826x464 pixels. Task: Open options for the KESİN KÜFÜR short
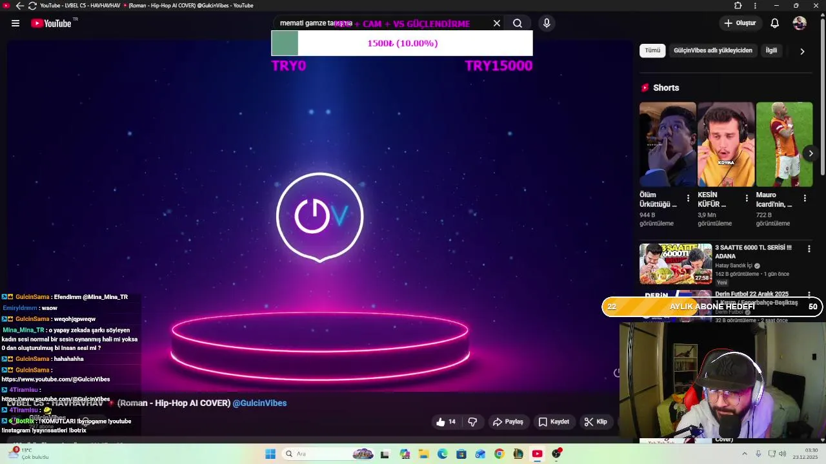pyautogui.click(x=747, y=198)
